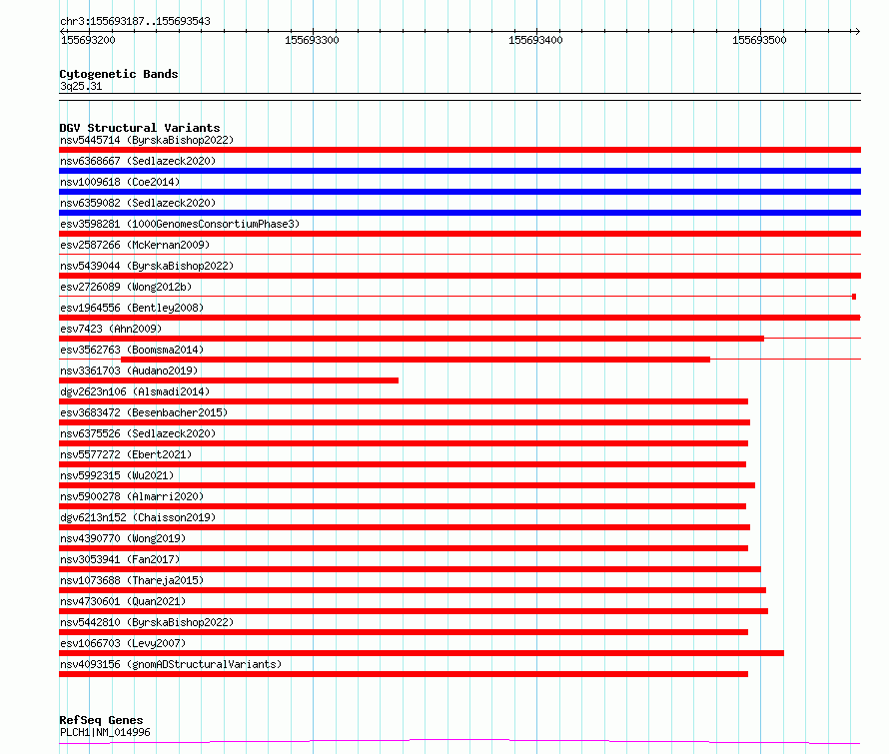
Task: Click the red bar of nsv1073688
Action: pos(413,590)
